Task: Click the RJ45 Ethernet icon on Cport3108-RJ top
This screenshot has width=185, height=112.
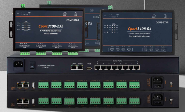Action: (154, 16)
